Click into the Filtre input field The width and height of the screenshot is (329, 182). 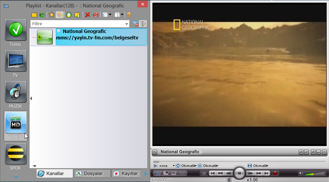click(x=78, y=24)
